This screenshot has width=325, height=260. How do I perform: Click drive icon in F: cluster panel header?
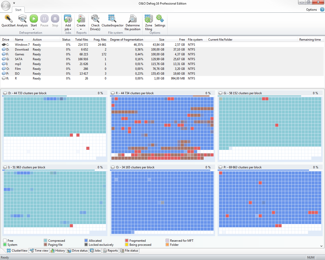click(113, 93)
